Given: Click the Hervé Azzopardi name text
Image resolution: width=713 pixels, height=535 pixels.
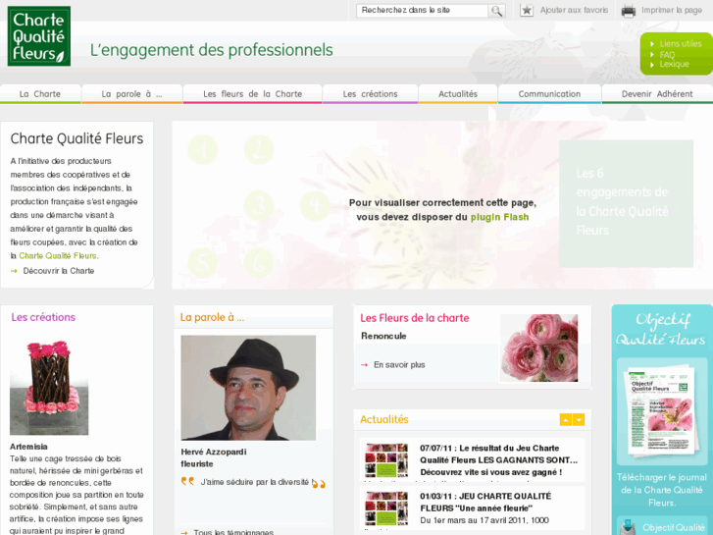Looking at the screenshot, I should (x=214, y=452).
